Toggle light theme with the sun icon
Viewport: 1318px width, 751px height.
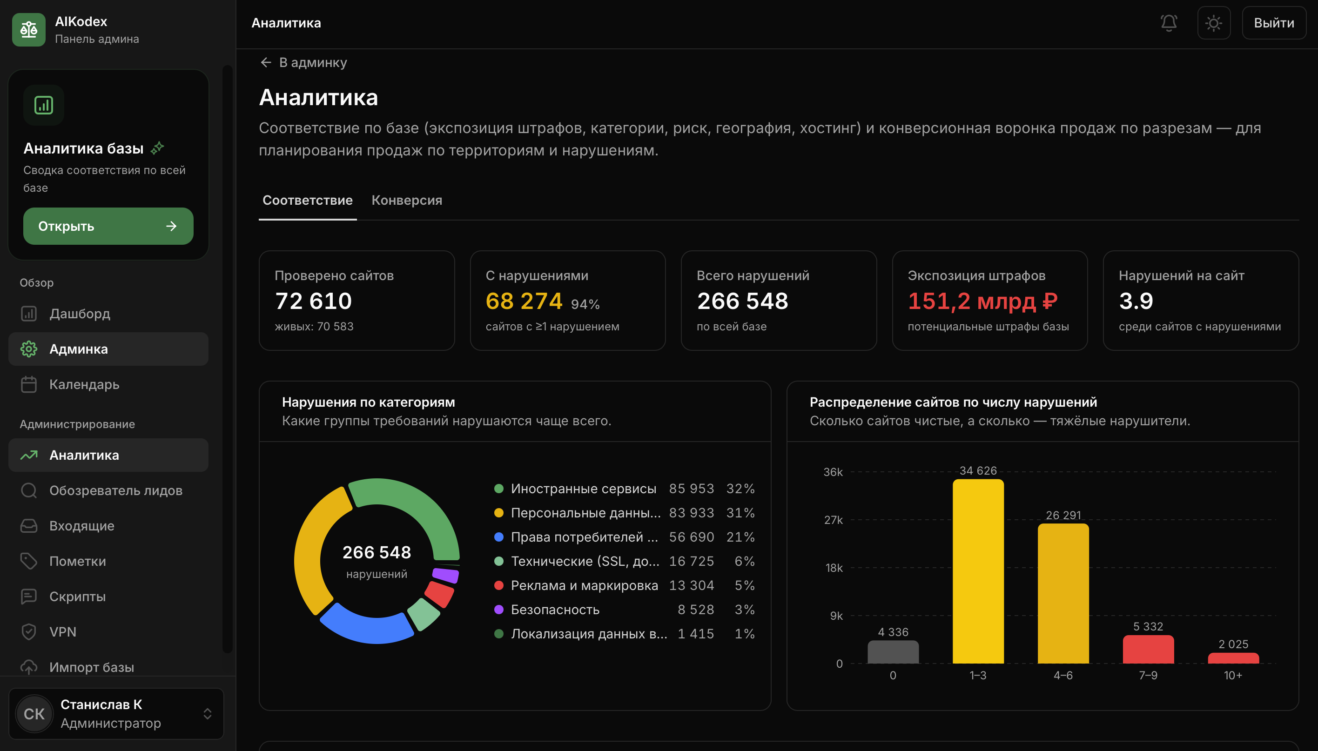[x=1213, y=23]
